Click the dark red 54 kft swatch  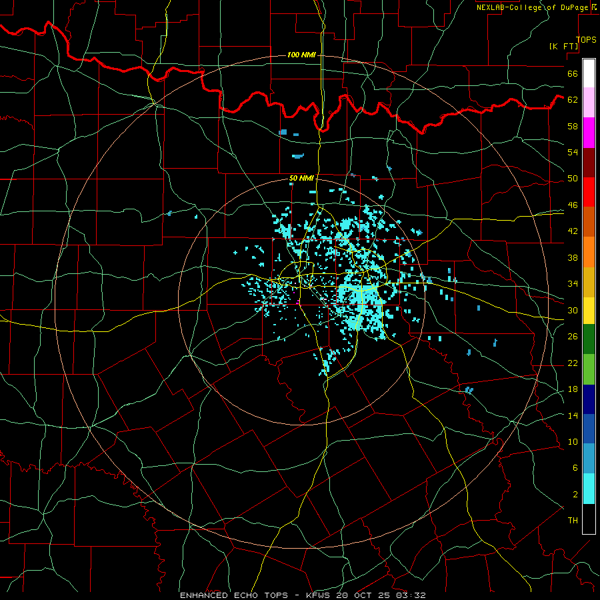(x=589, y=163)
